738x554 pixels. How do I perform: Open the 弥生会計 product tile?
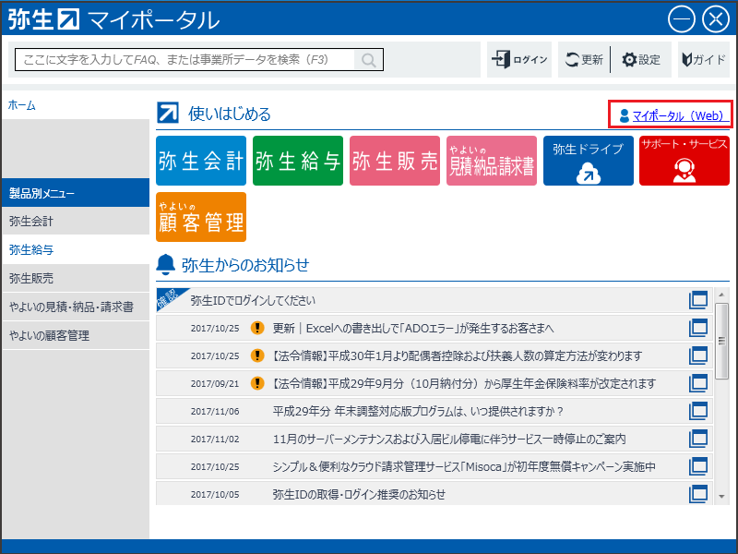[x=201, y=161]
